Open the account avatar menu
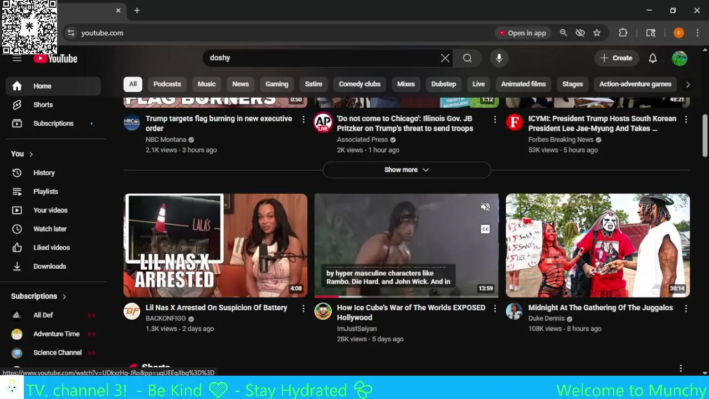The height and width of the screenshot is (399, 709). [x=680, y=58]
